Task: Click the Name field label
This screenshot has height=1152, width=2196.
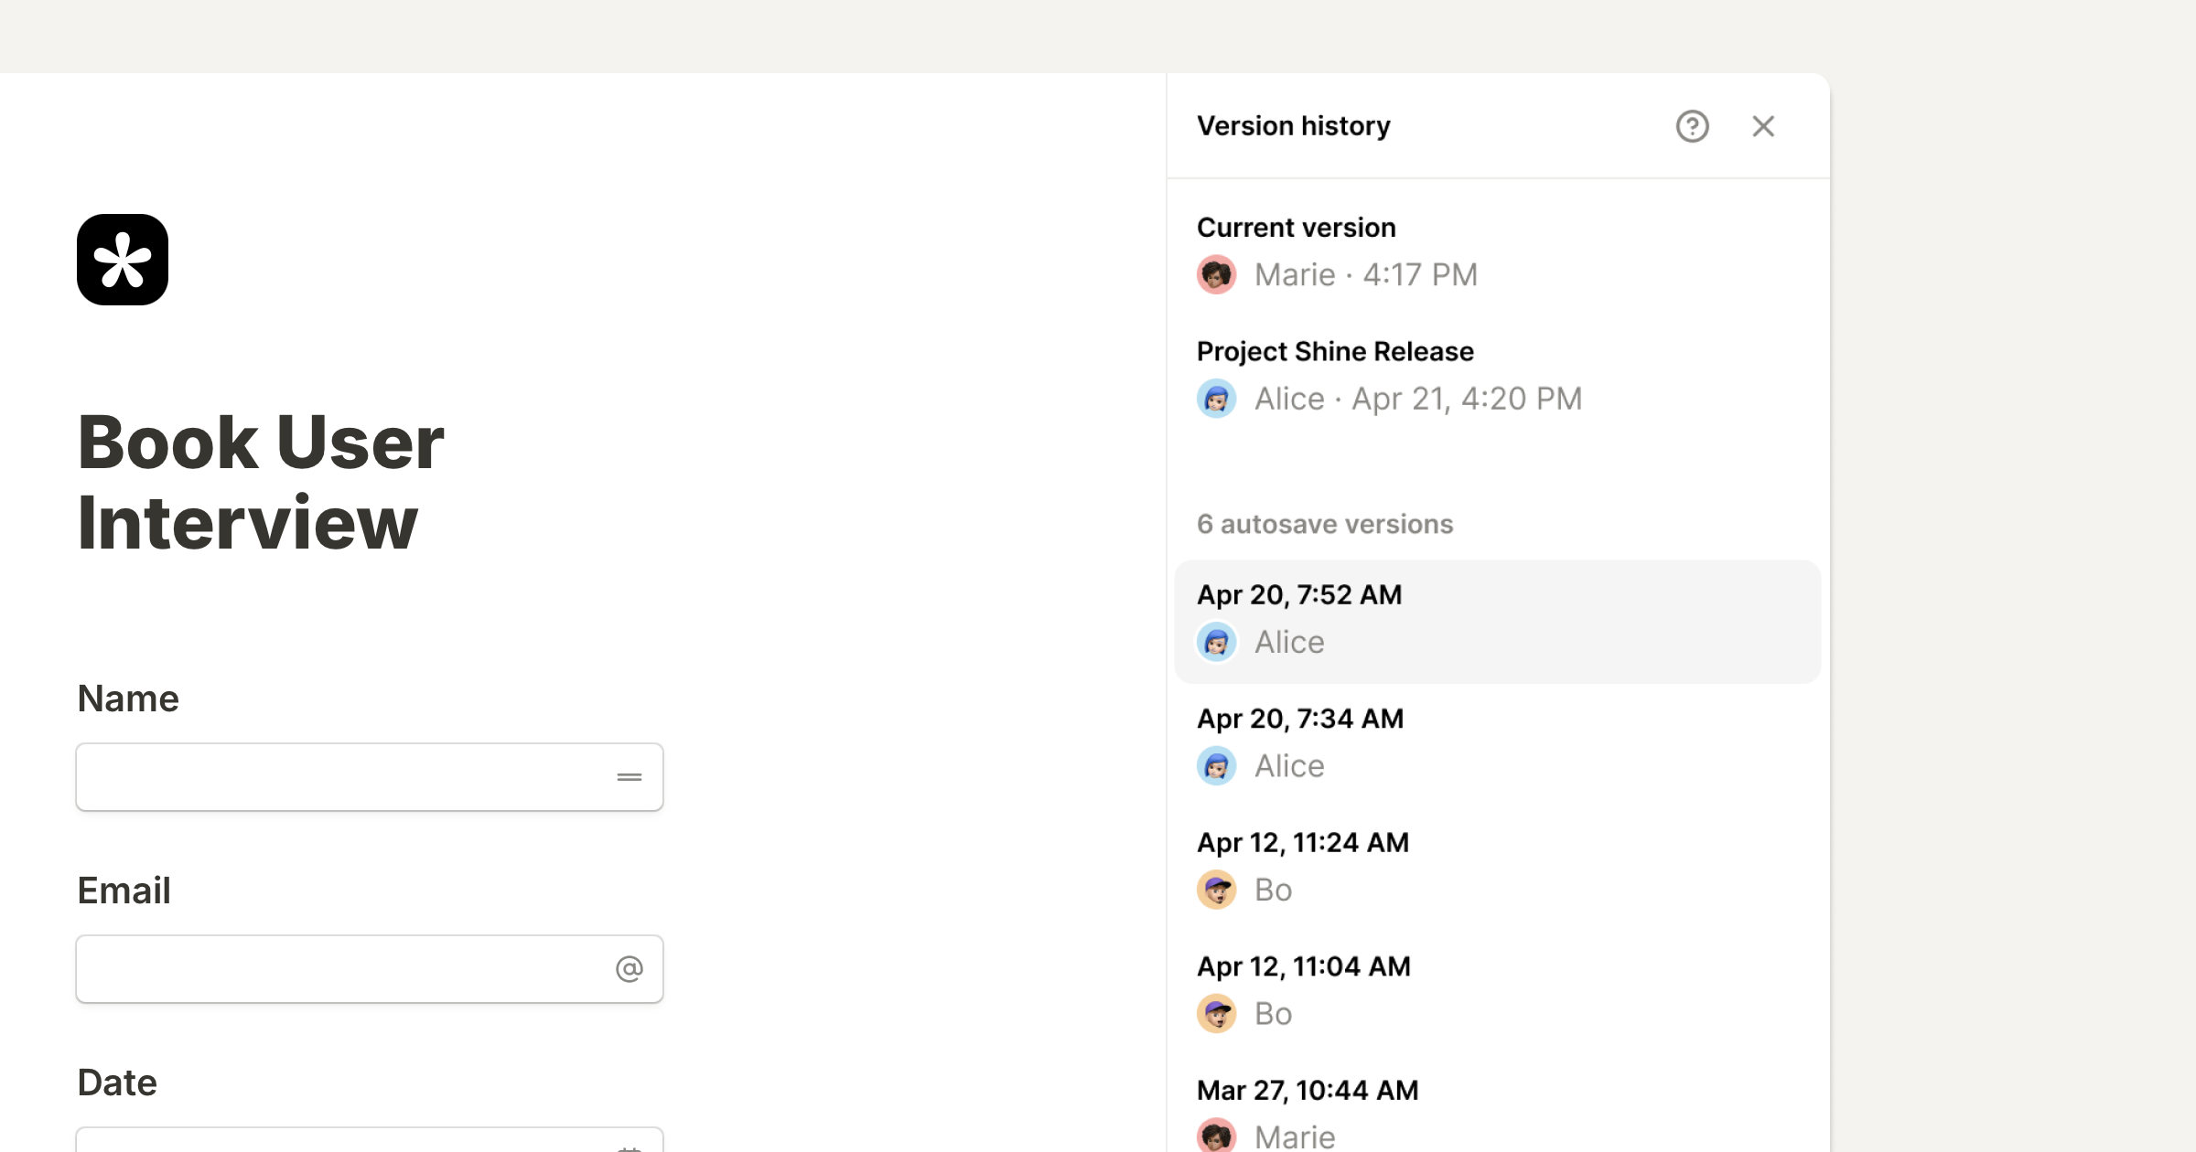Action: point(128,699)
